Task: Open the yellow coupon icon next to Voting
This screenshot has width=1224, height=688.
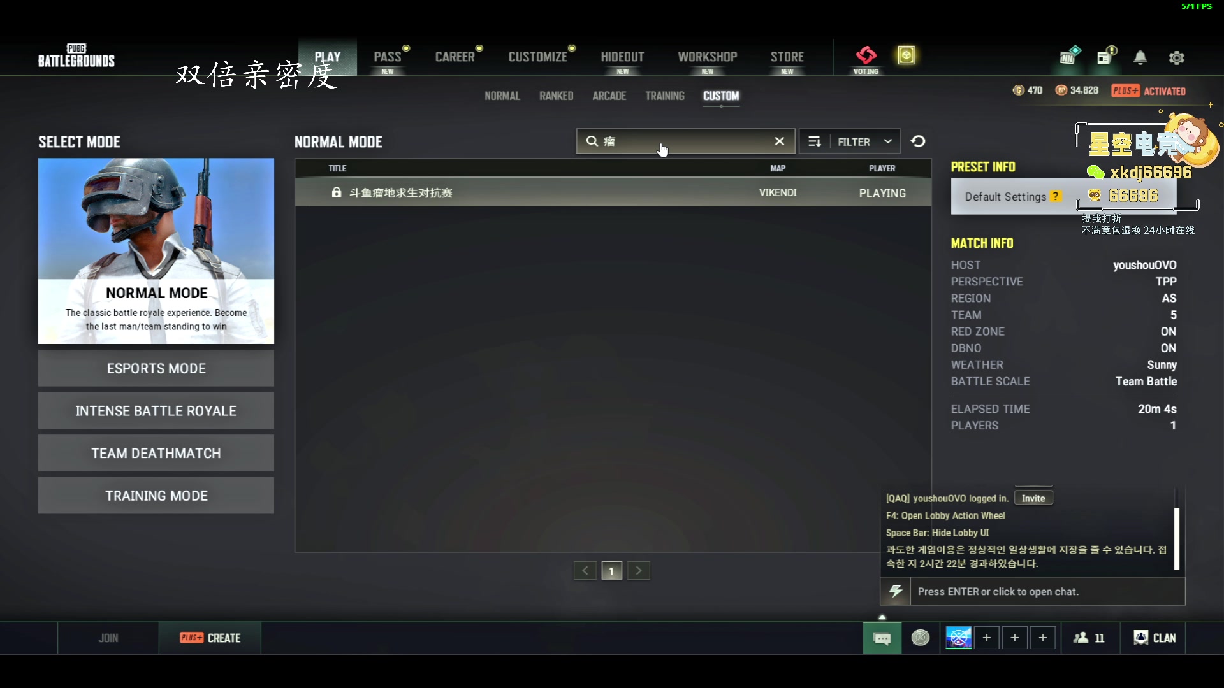Action: (x=906, y=55)
